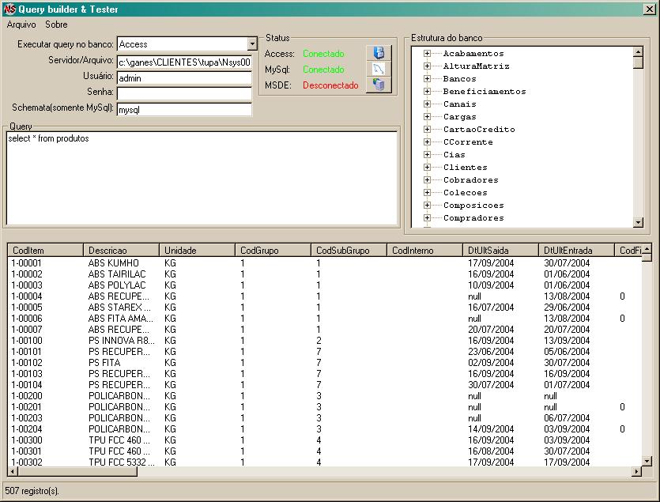
Task: Click the CodSubGrupo column header
Action: pyautogui.click(x=349, y=250)
